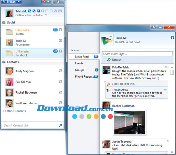Image resolution: width=176 pixels, height=155 pixels.
Task: Collapse the Contacts group header
Action: [x=33, y=62]
